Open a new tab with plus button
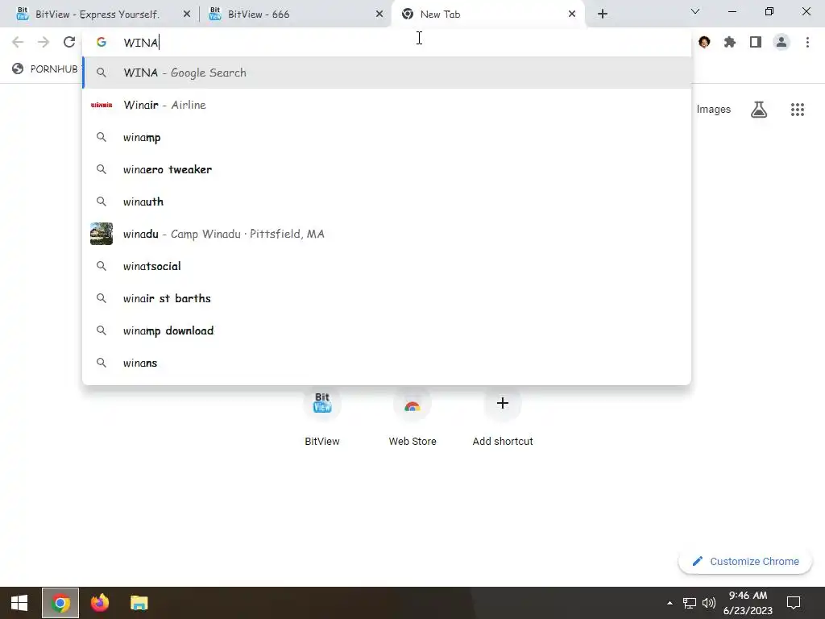Image resolution: width=825 pixels, height=619 pixels. click(x=603, y=15)
